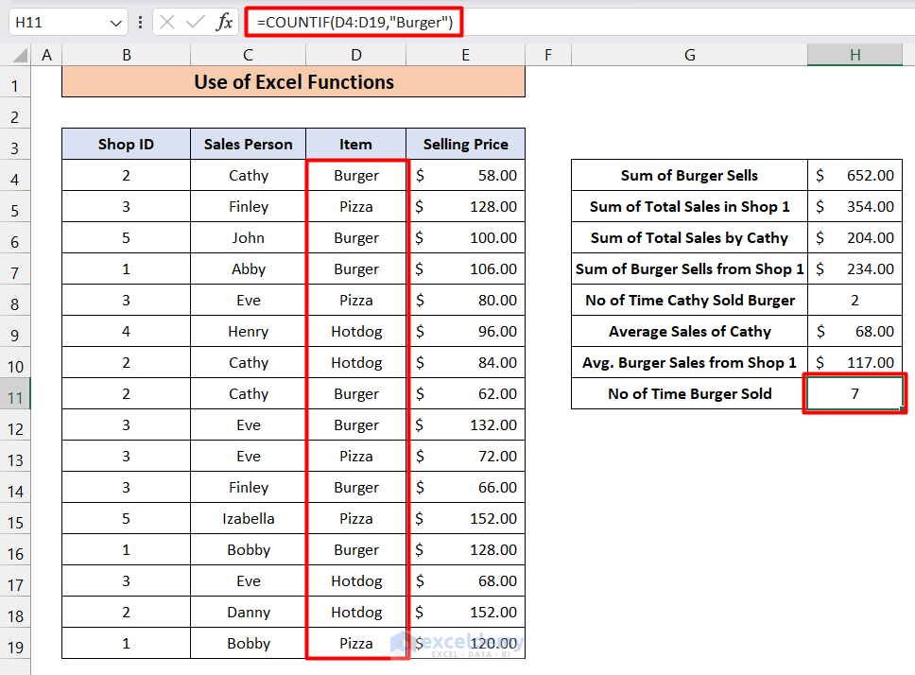
Task: Select the 'Abby' cell
Action: (x=248, y=268)
